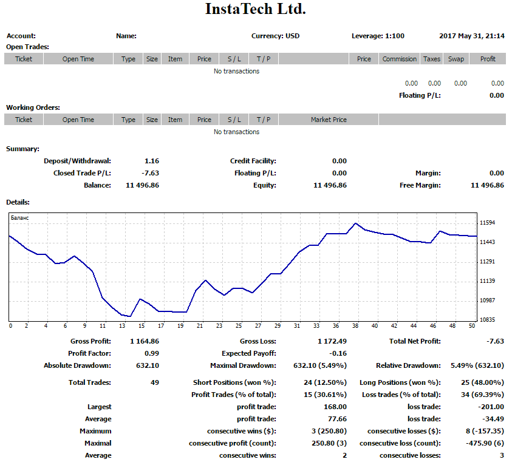
Task: Click Short Positions value 24 (12.50%)
Action: tap(325, 382)
